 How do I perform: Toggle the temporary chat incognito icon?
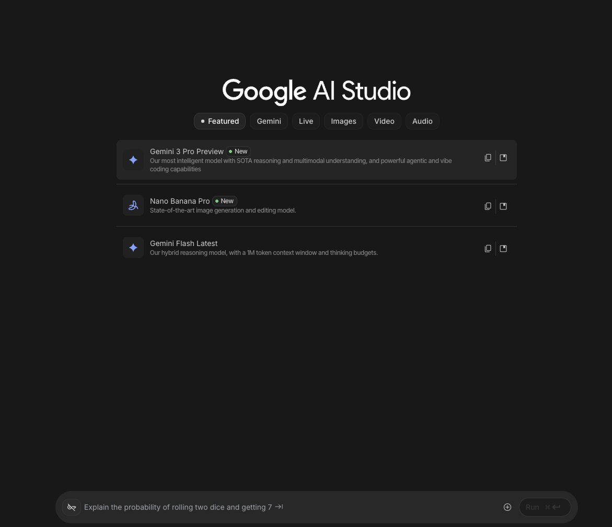(x=72, y=507)
